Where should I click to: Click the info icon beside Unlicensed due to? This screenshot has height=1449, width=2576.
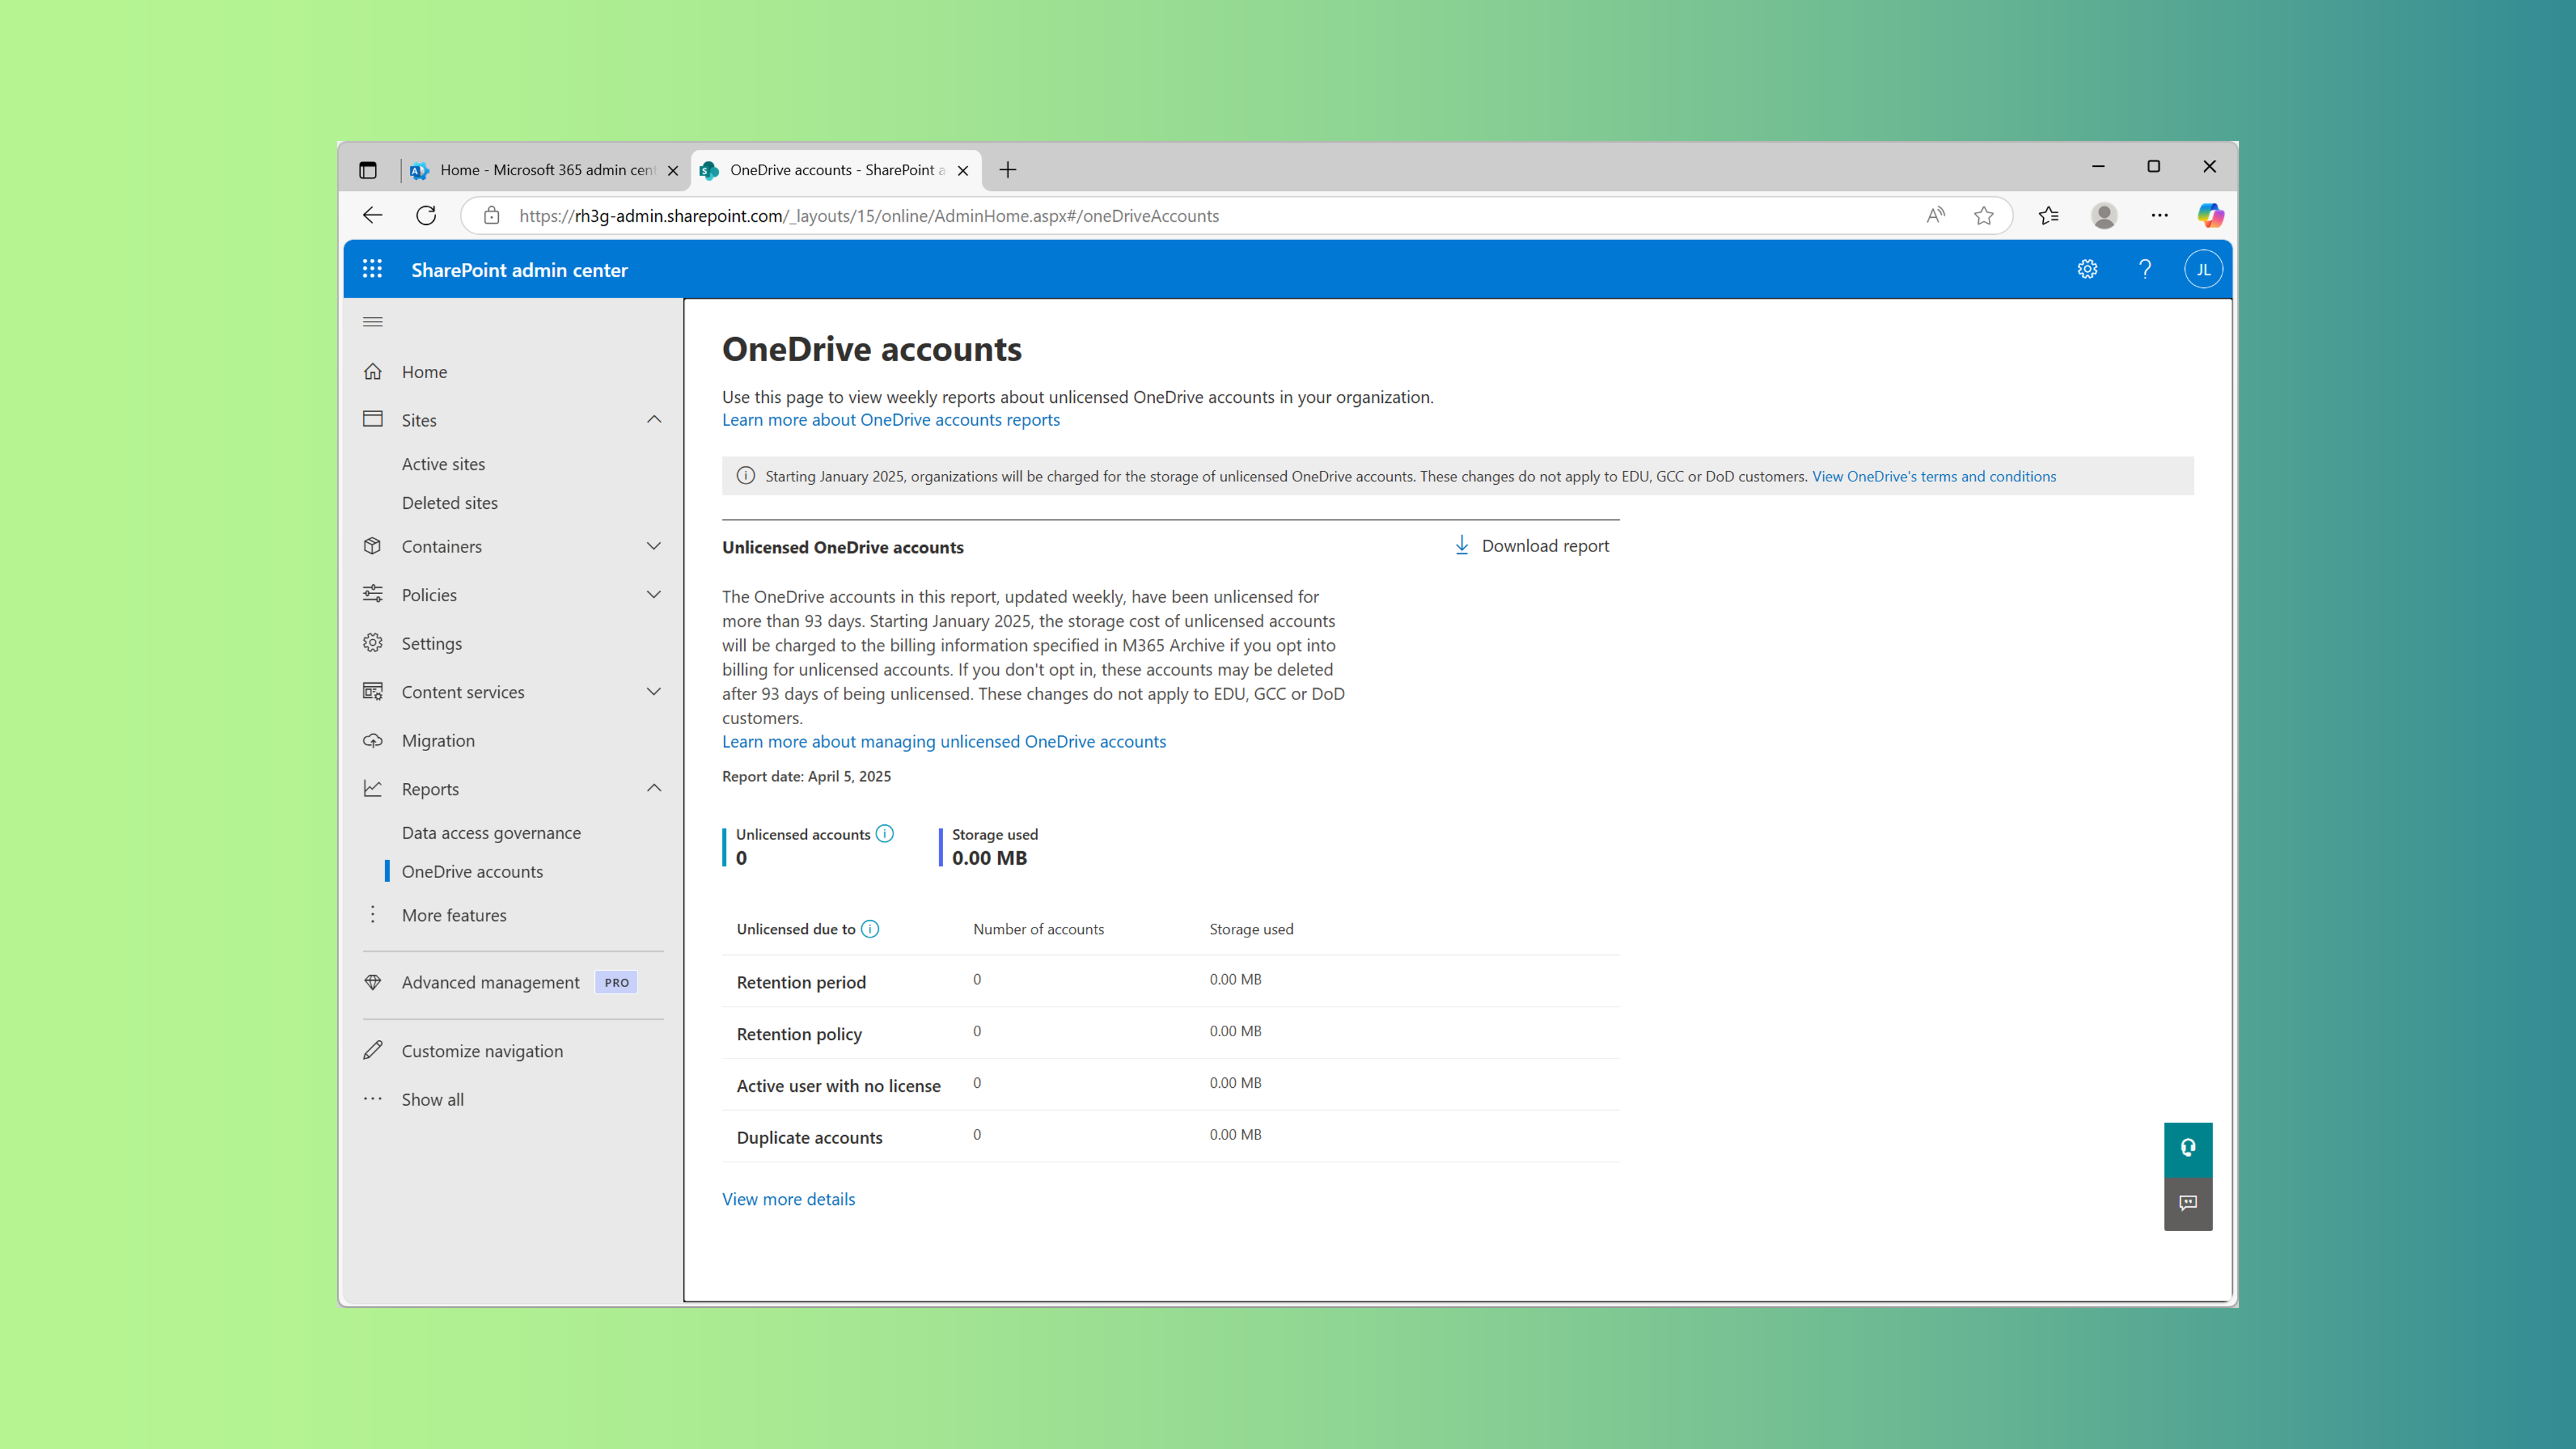[x=869, y=929]
